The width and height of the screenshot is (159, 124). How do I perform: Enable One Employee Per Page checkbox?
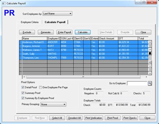pos(41,87)
